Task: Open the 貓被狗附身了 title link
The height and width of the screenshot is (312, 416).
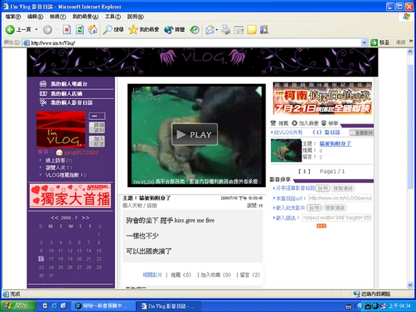Action: 335,144
